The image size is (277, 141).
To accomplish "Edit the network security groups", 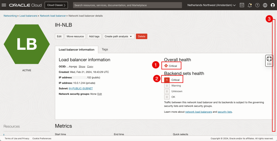I will (99, 94).
